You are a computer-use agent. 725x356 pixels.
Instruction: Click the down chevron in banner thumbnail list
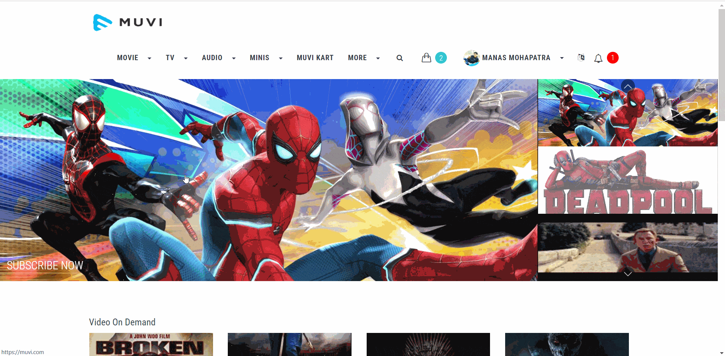pos(628,274)
